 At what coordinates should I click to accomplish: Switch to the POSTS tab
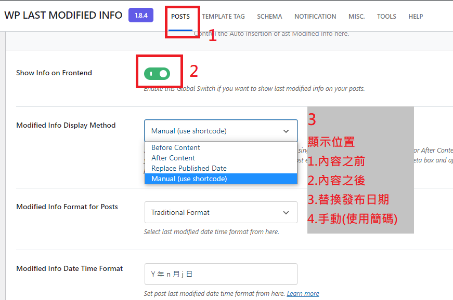coord(180,17)
